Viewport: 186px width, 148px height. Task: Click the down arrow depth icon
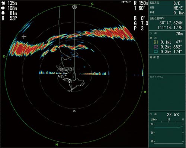(3, 13)
